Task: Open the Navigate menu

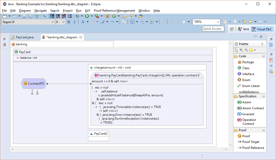Action: click(x=40, y=11)
